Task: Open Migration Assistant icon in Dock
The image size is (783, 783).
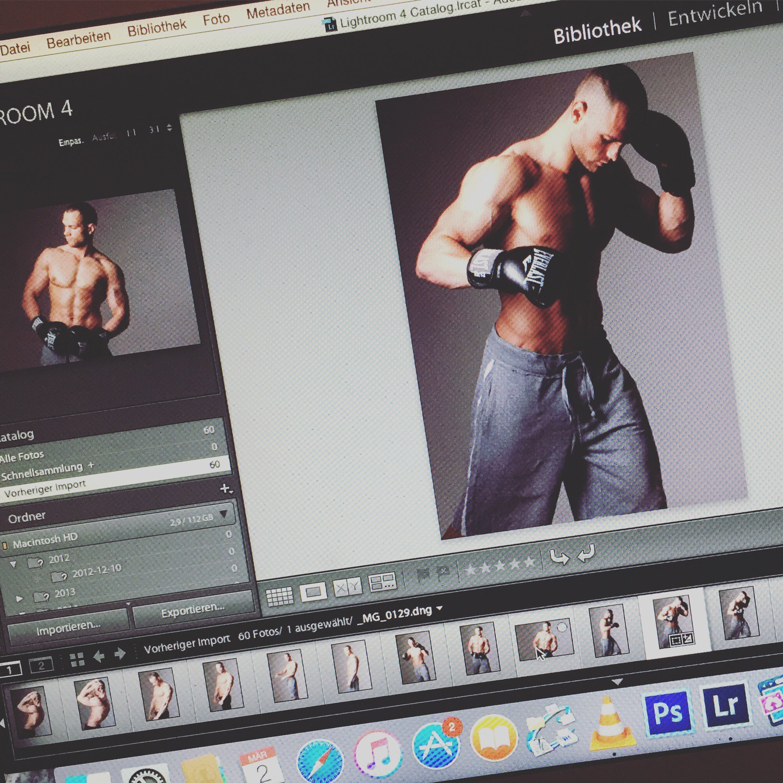Action: coord(553,732)
